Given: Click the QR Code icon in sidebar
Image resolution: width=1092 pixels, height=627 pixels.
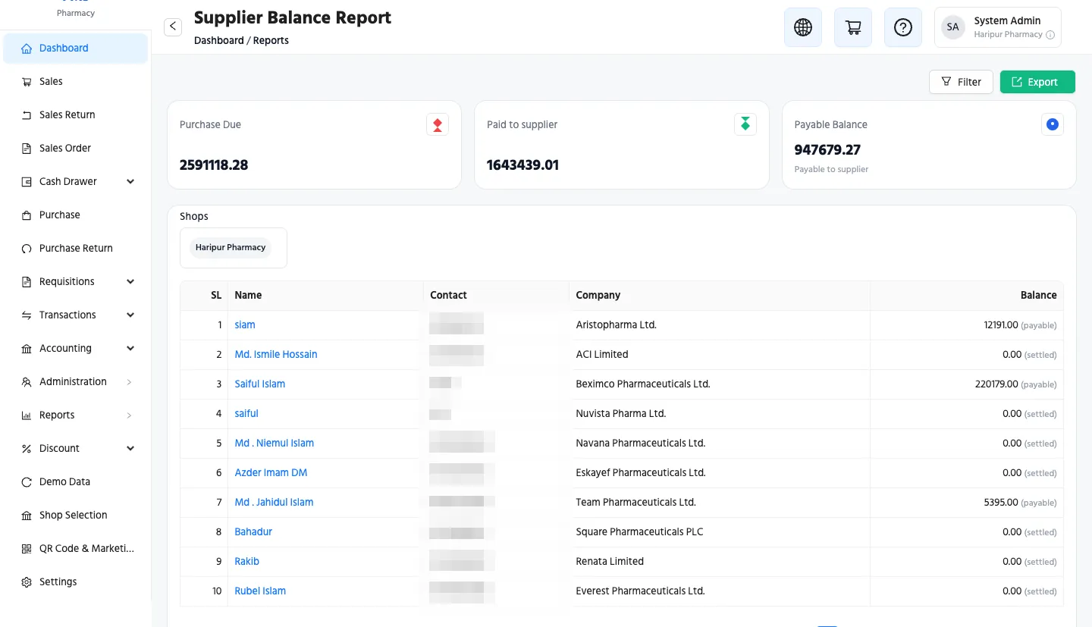Looking at the screenshot, I should 27,549.
